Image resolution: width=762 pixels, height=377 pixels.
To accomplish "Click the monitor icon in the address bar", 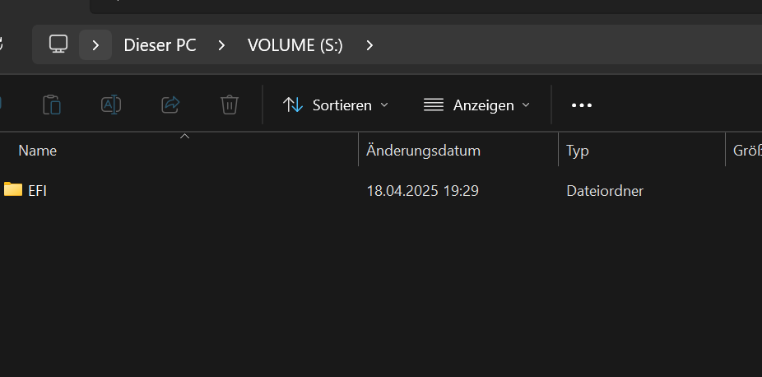I will point(58,44).
